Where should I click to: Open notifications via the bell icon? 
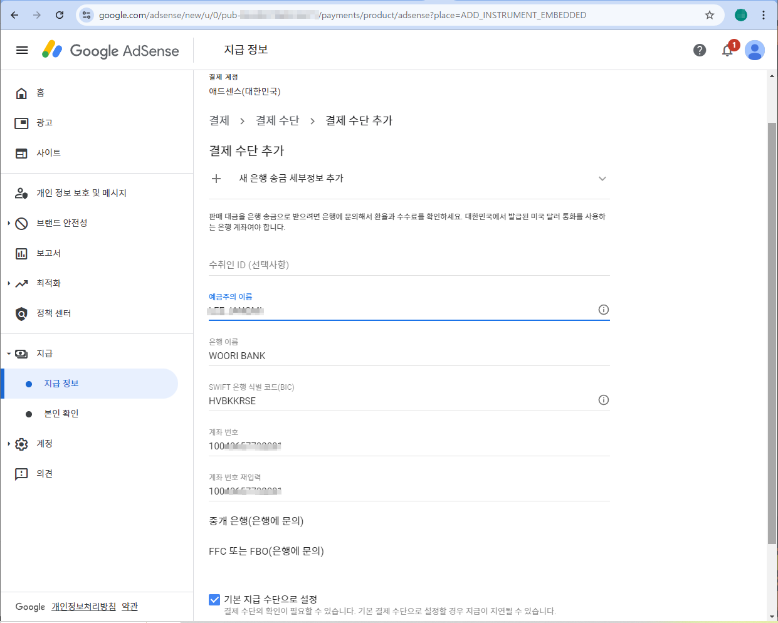728,50
